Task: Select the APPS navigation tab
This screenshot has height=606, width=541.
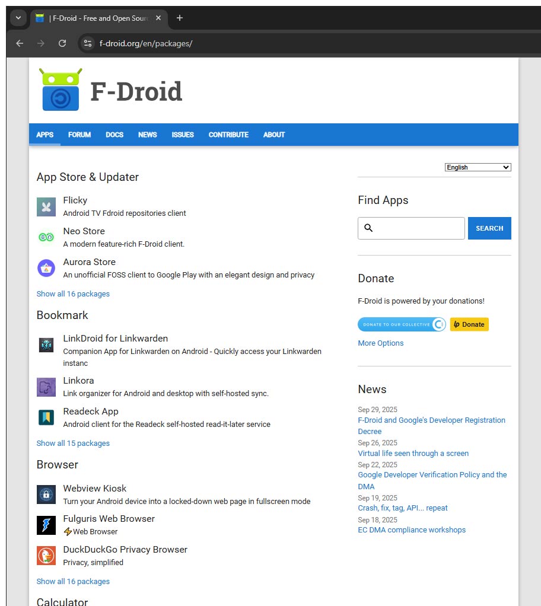Action: pyautogui.click(x=45, y=135)
